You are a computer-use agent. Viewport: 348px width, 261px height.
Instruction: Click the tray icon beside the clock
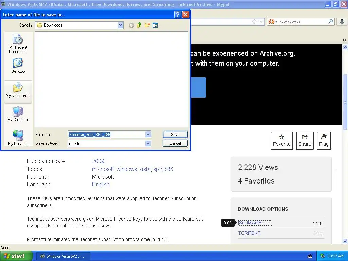[x=323, y=256]
